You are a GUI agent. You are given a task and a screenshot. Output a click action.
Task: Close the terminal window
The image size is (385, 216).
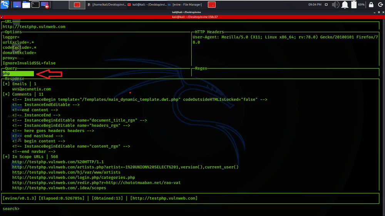pyautogui.click(x=383, y=12)
